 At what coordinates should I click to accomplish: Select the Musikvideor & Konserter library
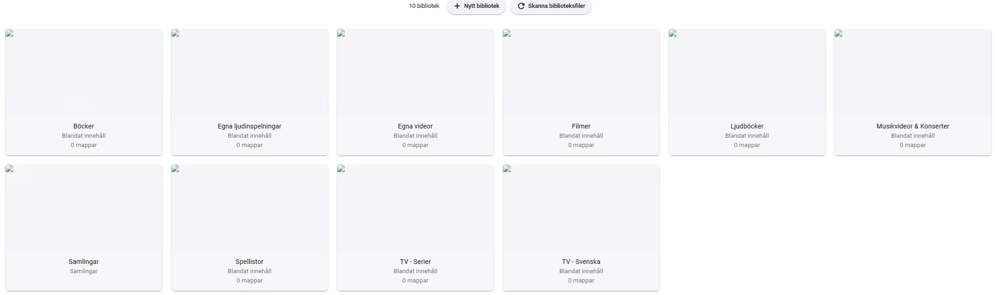pos(913,92)
